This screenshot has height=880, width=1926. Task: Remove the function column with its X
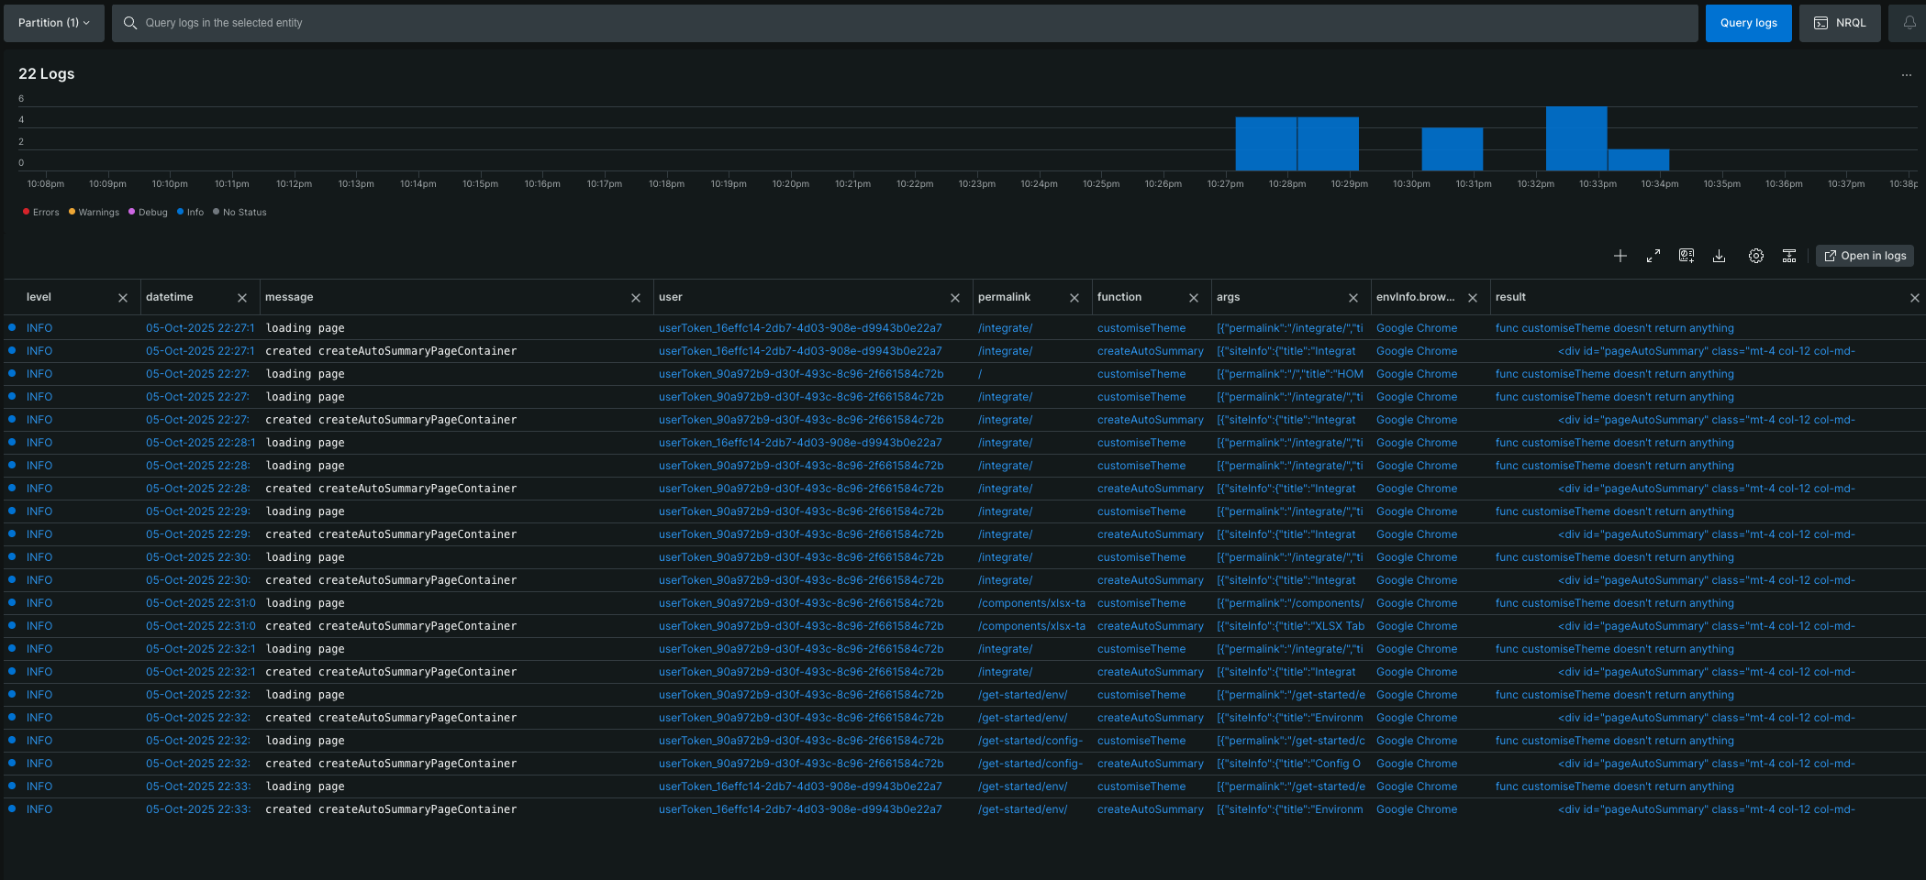1193,298
